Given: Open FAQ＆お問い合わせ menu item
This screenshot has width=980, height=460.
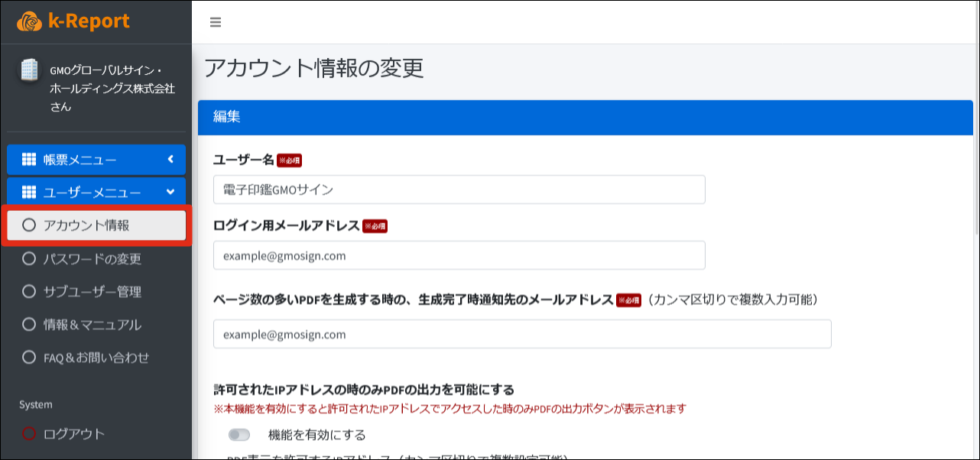Looking at the screenshot, I should click(96, 358).
